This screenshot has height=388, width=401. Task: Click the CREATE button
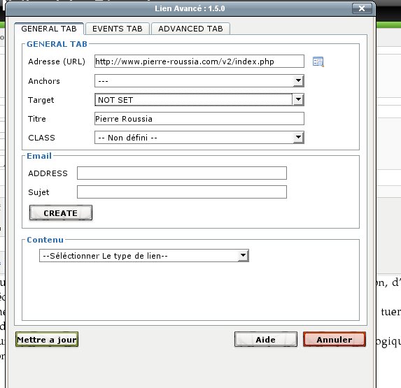[x=61, y=213]
